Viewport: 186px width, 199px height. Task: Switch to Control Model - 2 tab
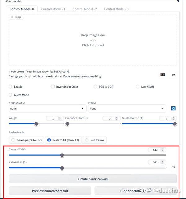(x=85, y=9)
